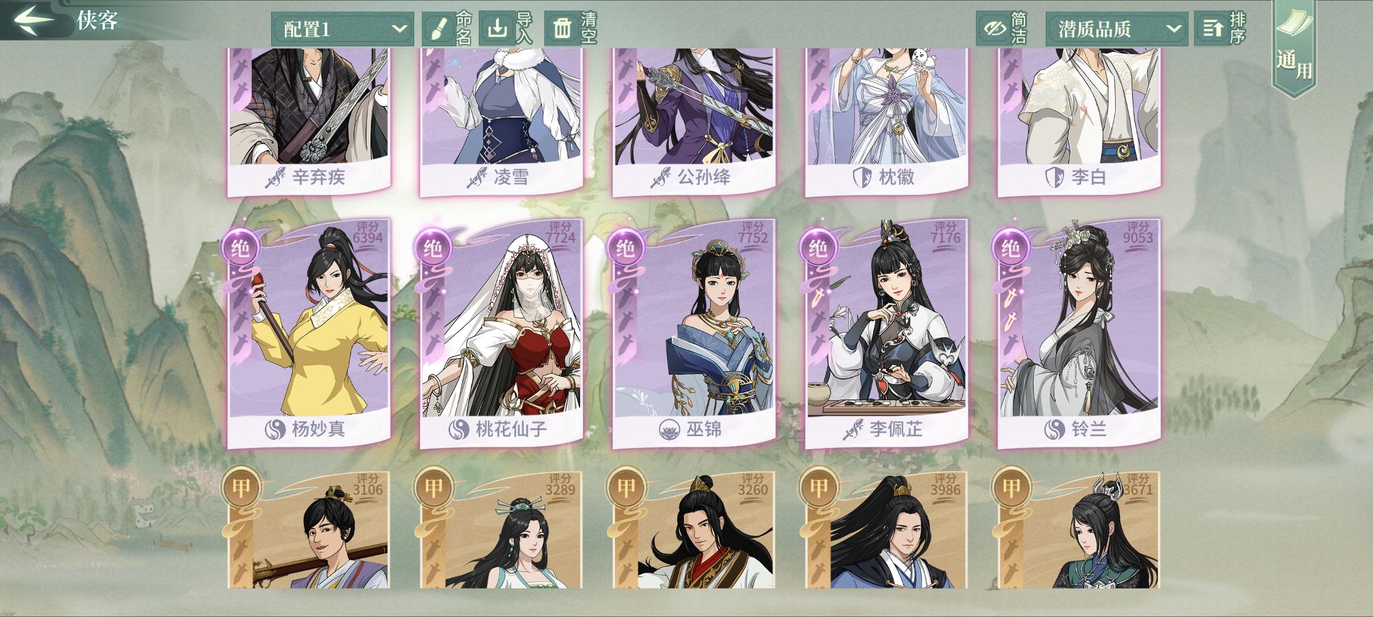Go back using the arrow icon
This screenshot has height=617, width=1373.
tap(34, 20)
